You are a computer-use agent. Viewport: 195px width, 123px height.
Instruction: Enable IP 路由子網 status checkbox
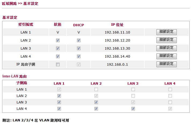point(58,65)
